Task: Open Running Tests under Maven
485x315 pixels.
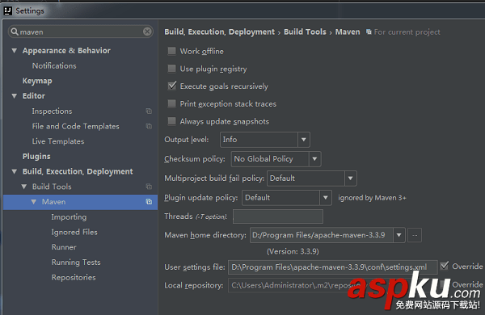Action: (76, 262)
